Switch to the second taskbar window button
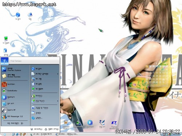Viewport: 182px width, 136px height. pos(67,134)
